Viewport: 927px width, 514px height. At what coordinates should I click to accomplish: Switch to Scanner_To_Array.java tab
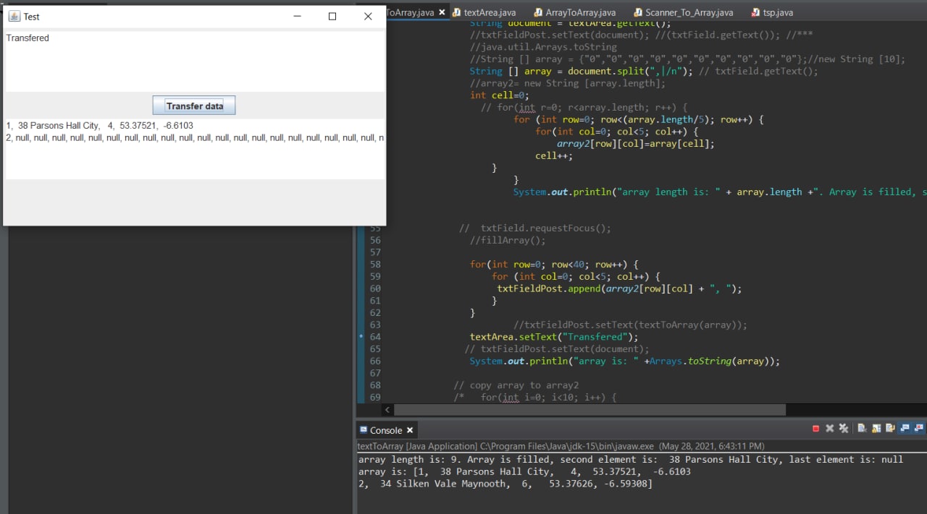(688, 12)
